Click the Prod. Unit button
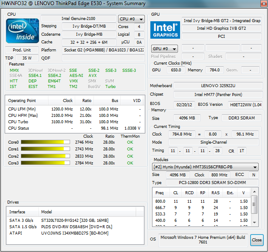Screen dimensions: 268x252 pos(21,50)
